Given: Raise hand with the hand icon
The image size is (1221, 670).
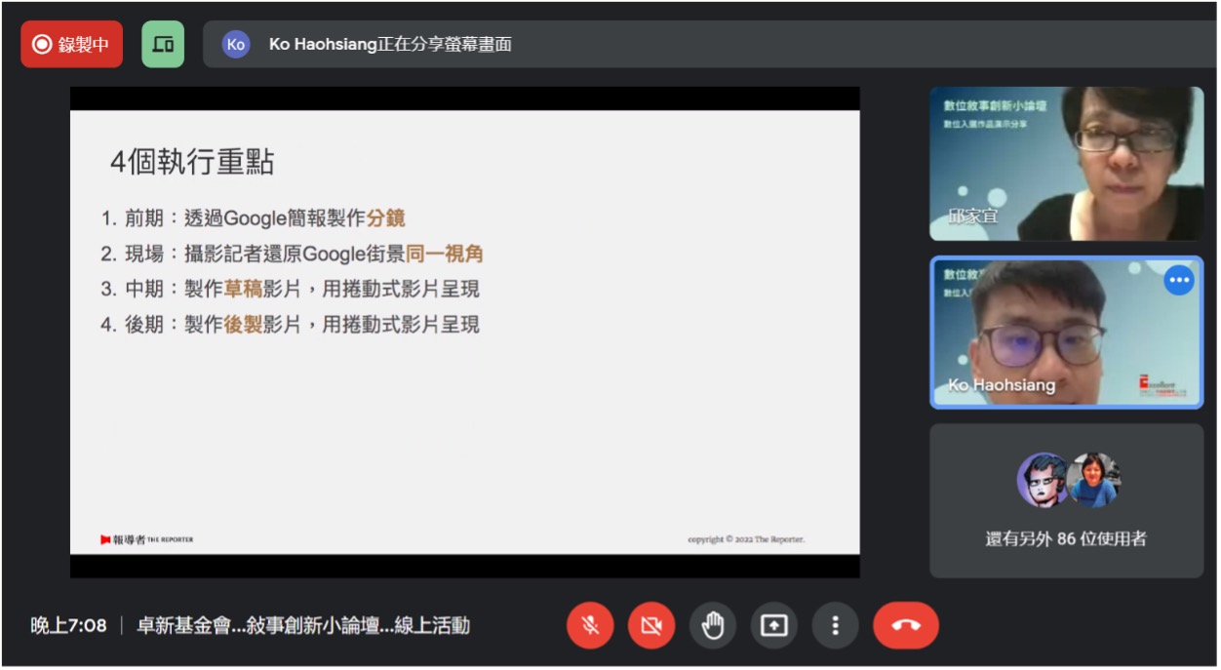Looking at the screenshot, I should [x=713, y=625].
